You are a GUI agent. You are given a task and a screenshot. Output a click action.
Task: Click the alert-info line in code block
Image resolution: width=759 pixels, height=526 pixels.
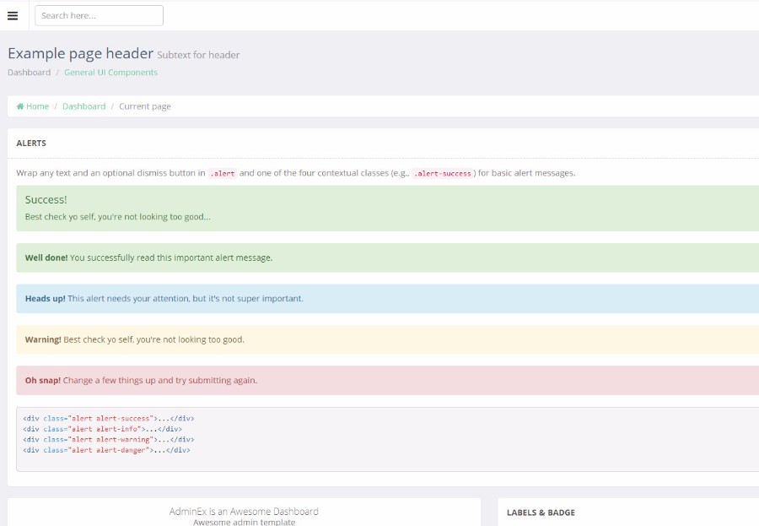tap(102, 429)
